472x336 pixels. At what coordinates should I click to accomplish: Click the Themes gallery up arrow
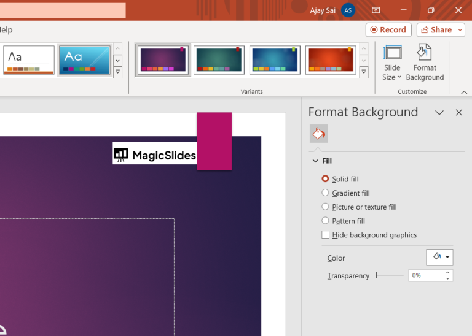point(118,48)
